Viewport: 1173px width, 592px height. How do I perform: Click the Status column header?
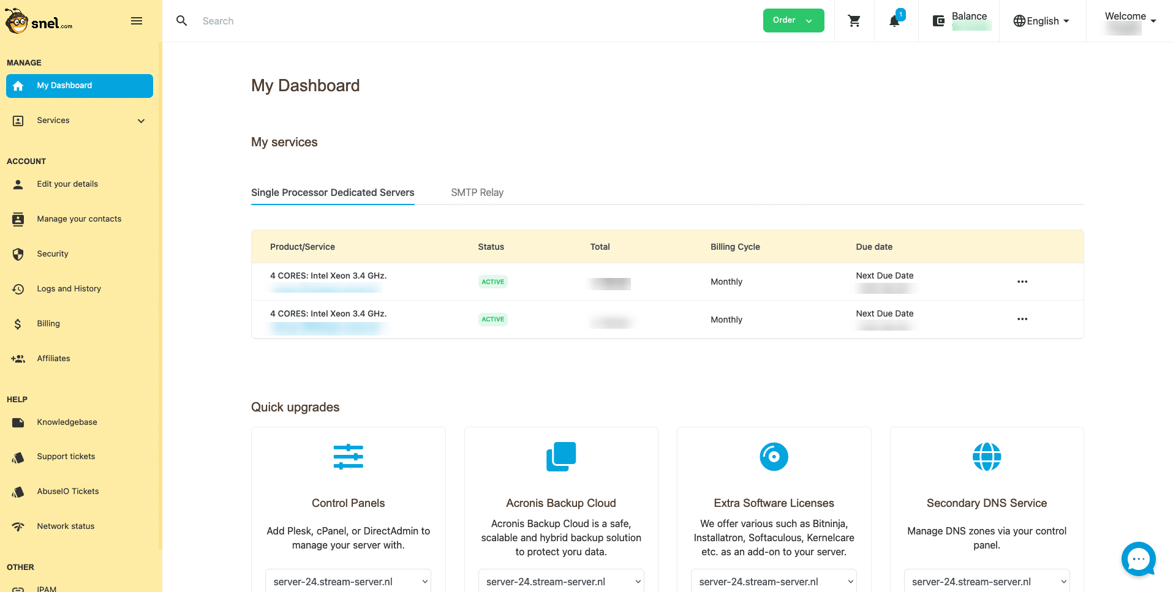pyautogui.click(x=491, y=247)
